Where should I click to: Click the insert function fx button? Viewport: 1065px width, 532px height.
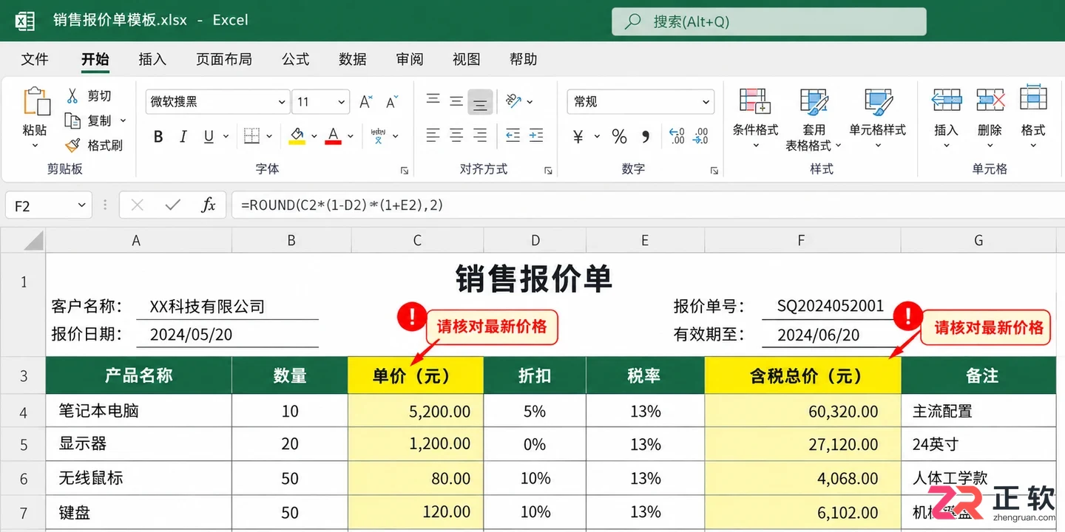(x=209, y=205)
